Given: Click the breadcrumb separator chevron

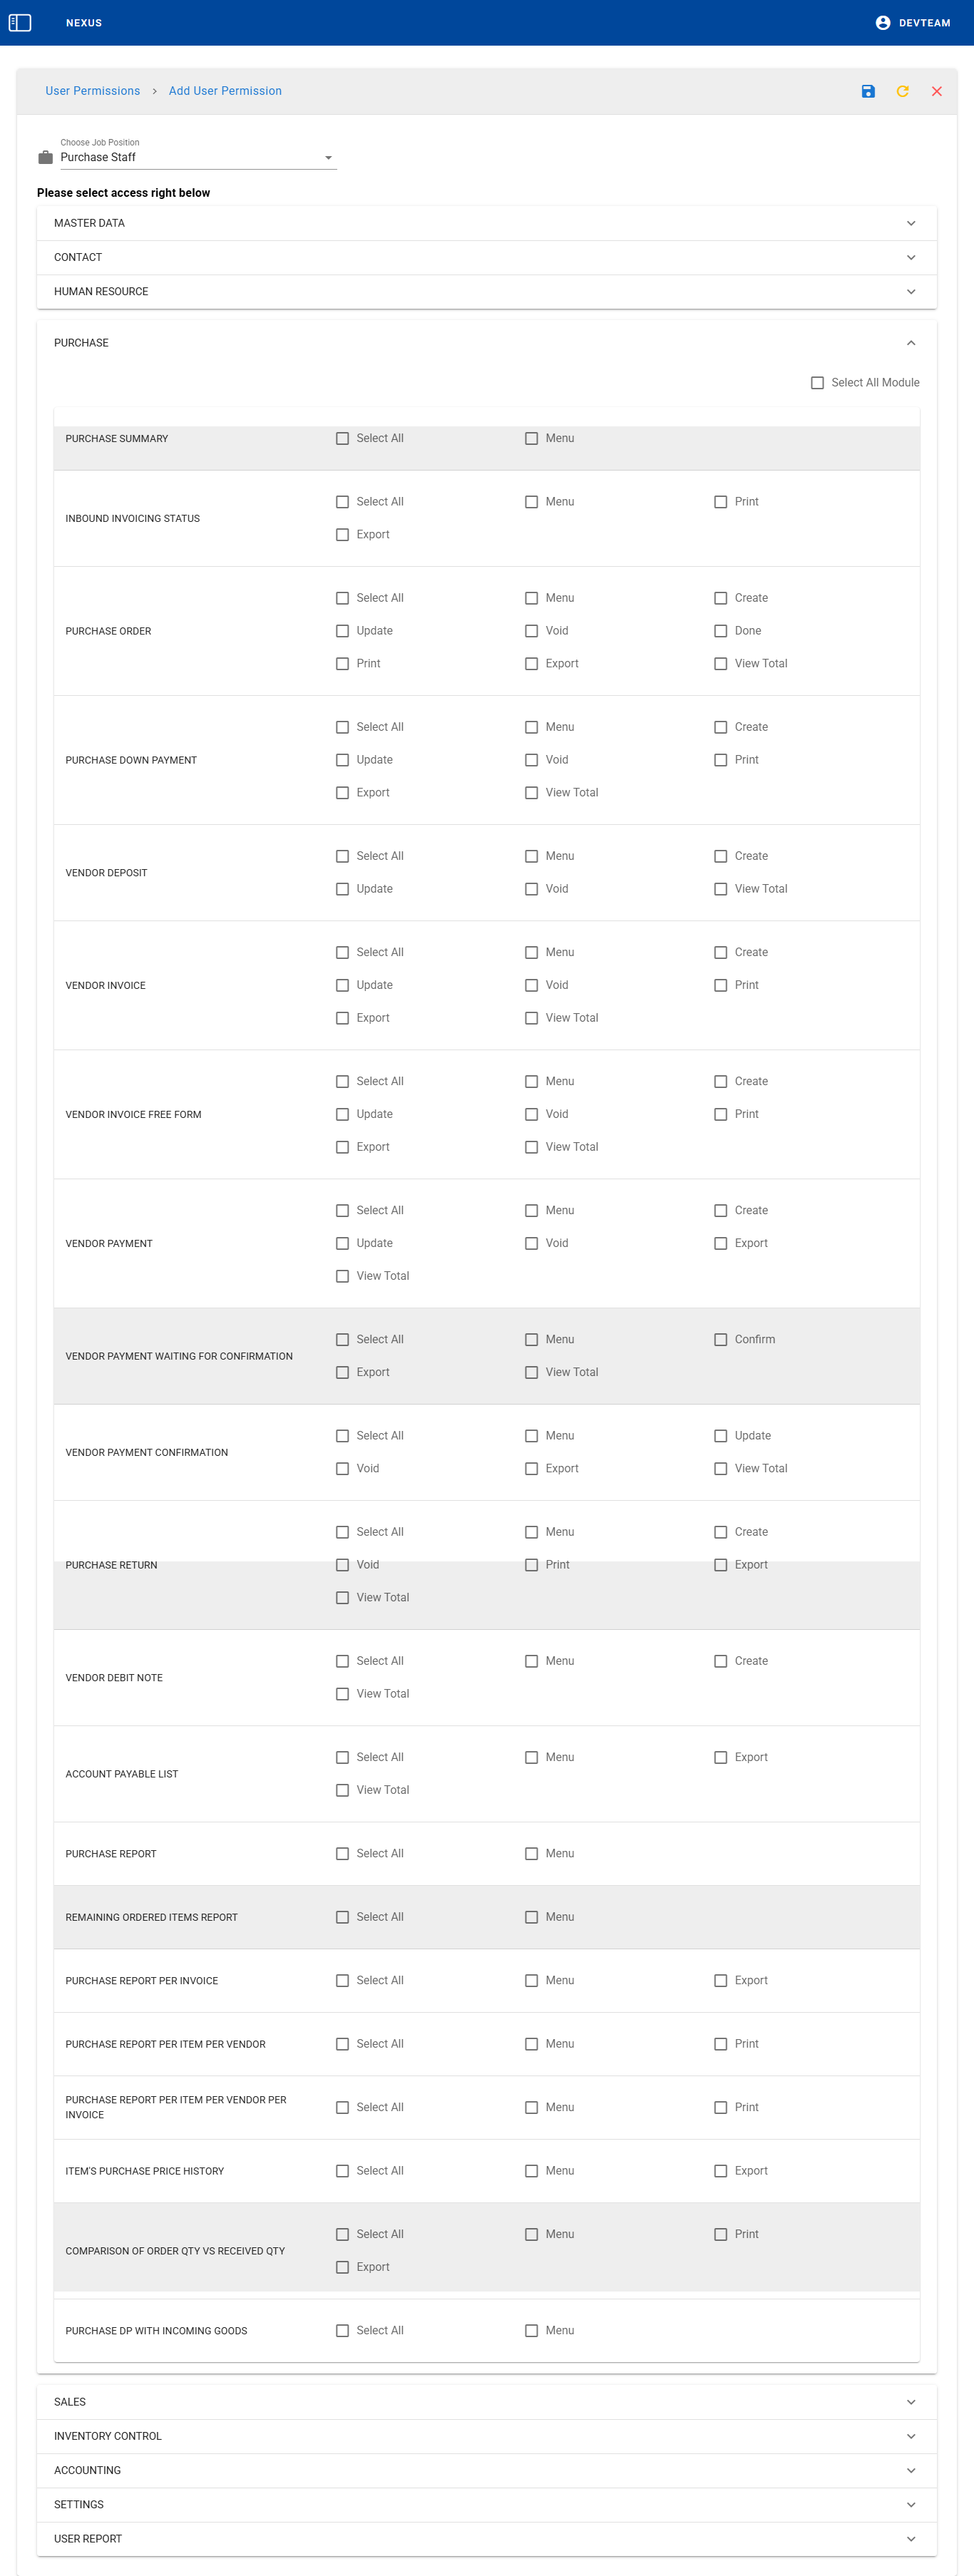Looking at the screenshot, I should pyautogui.click(x=154, y=91).
